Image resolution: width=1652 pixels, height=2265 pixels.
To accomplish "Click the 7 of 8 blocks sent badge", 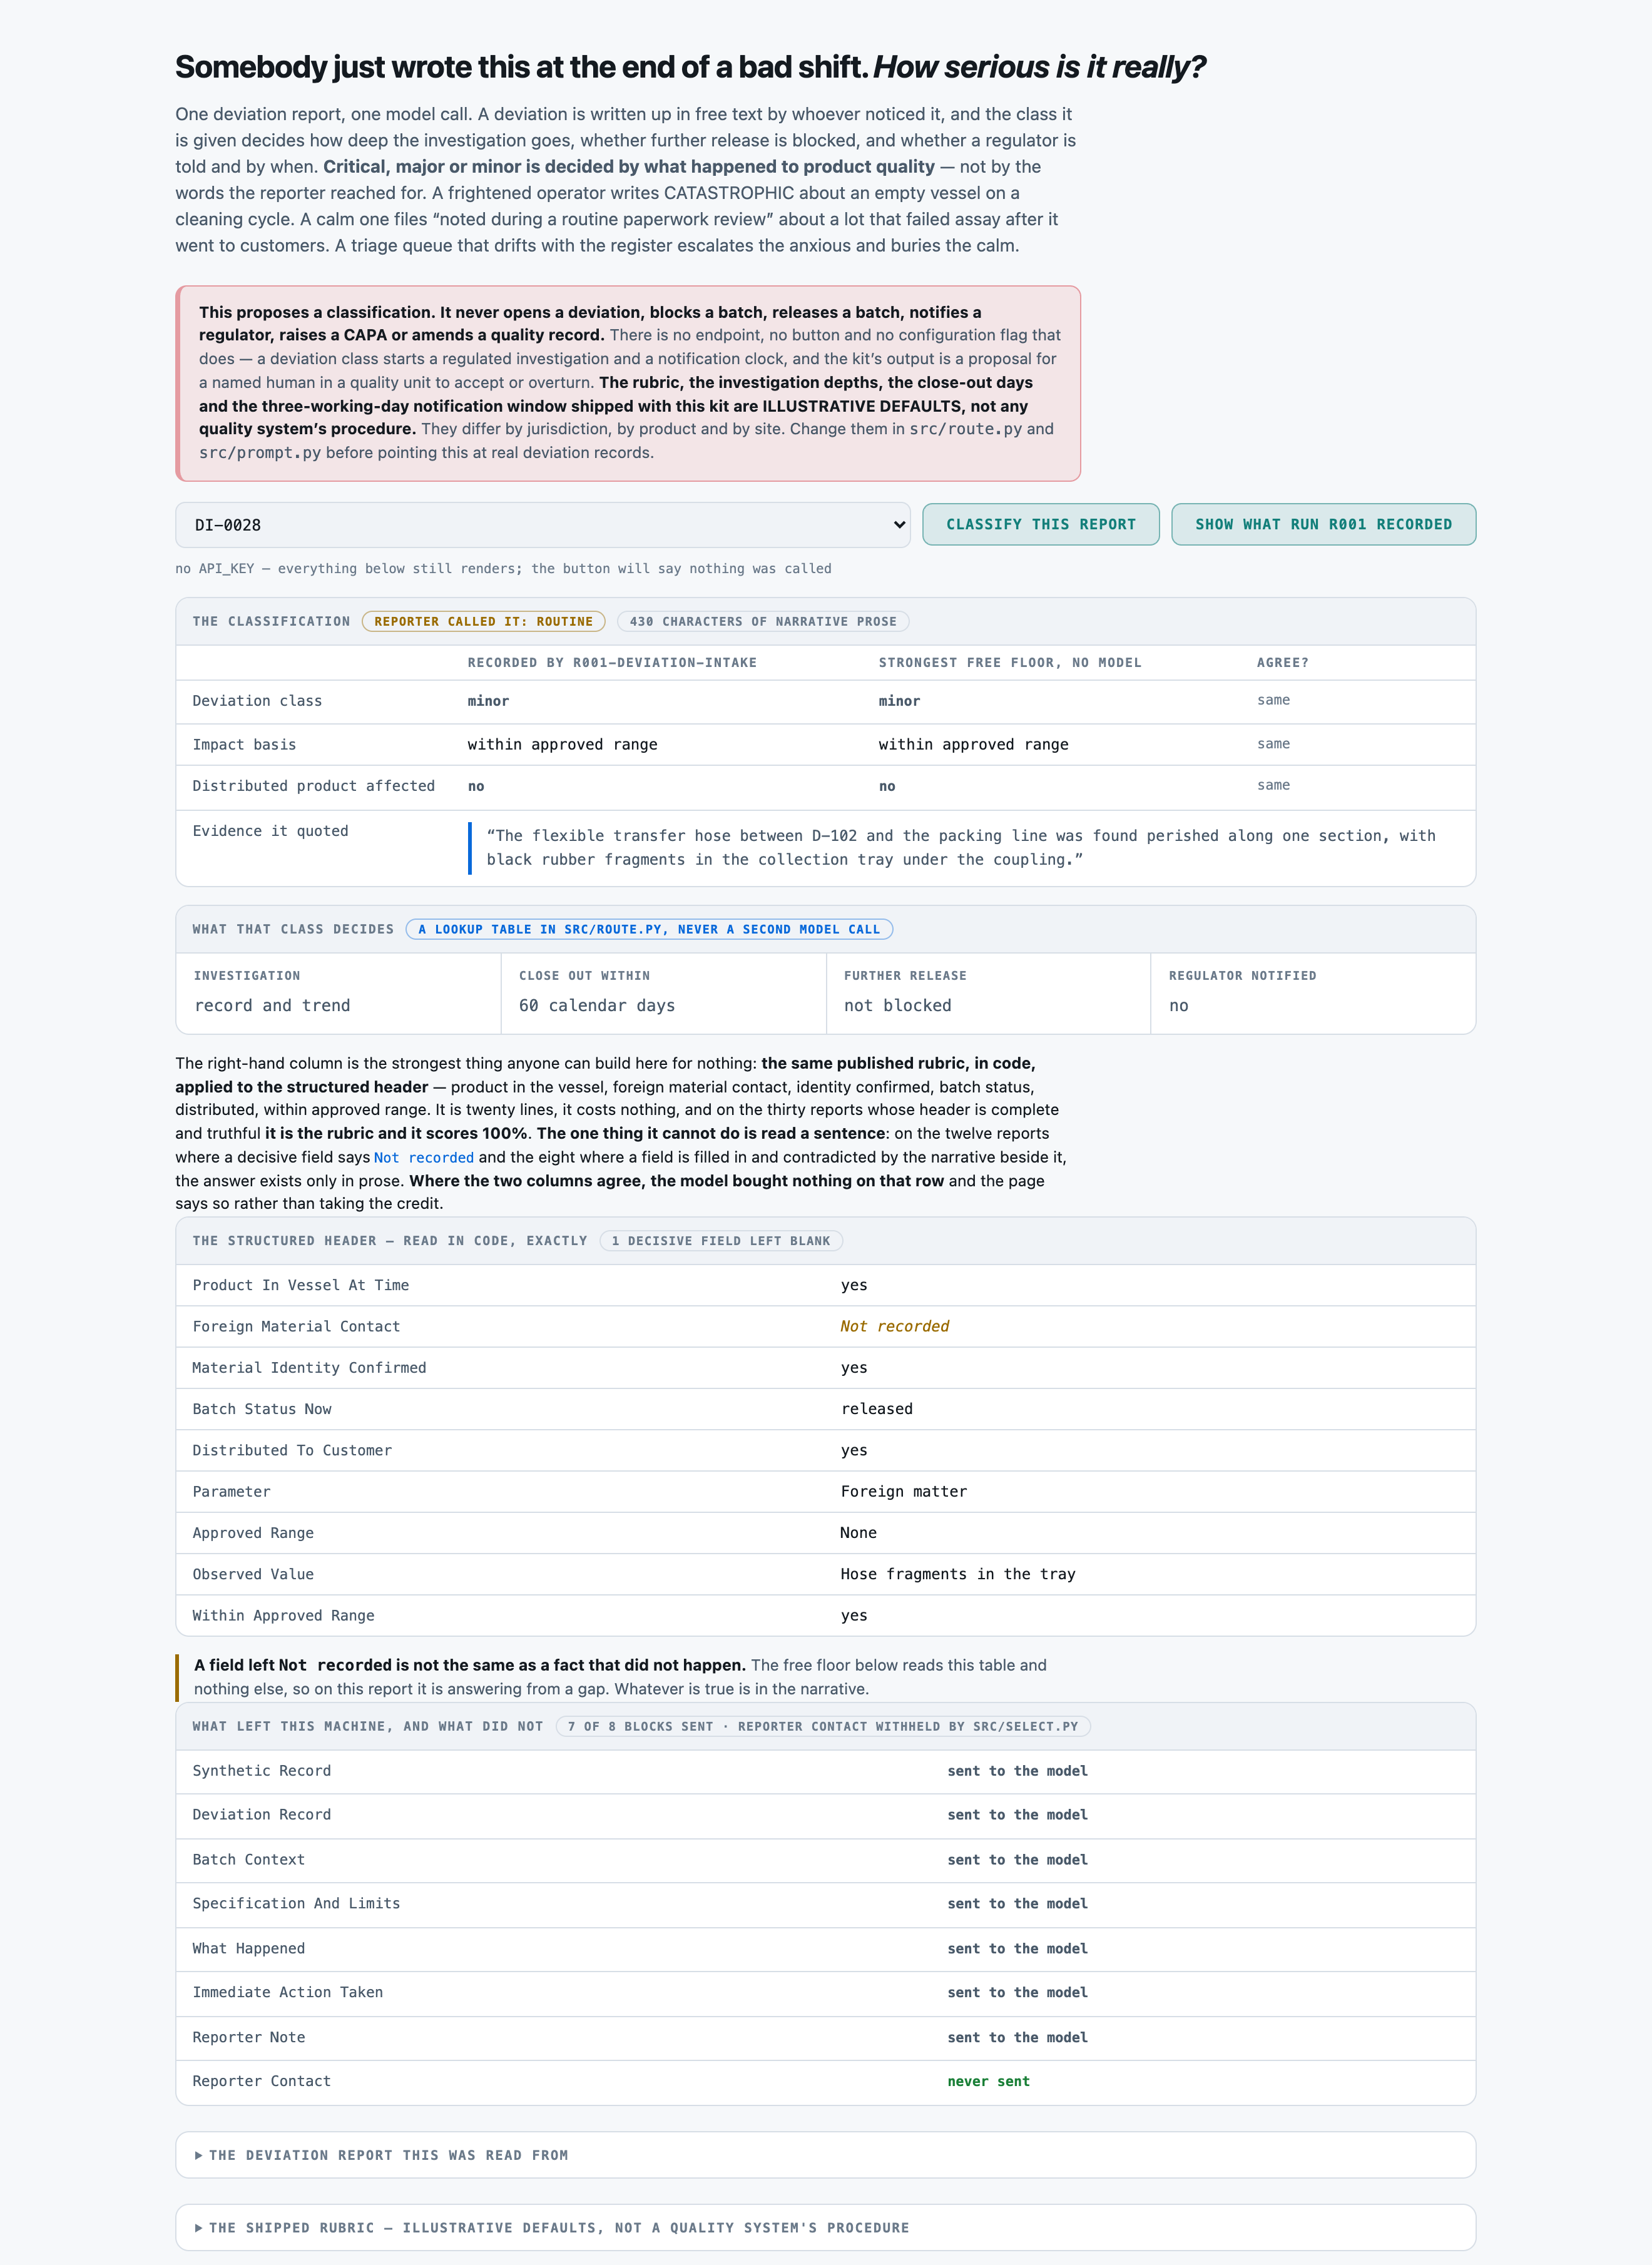I will tap(823, 1727).
